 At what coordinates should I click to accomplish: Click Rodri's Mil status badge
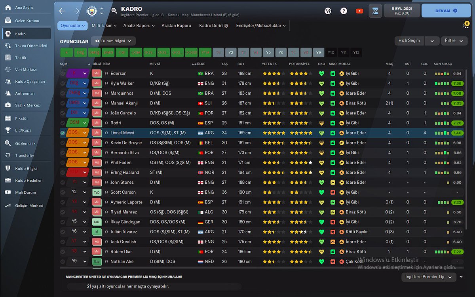[97, 123]
